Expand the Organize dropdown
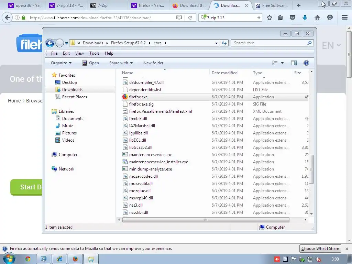Viewport: 352px width, 264px height. pos(61,63)
